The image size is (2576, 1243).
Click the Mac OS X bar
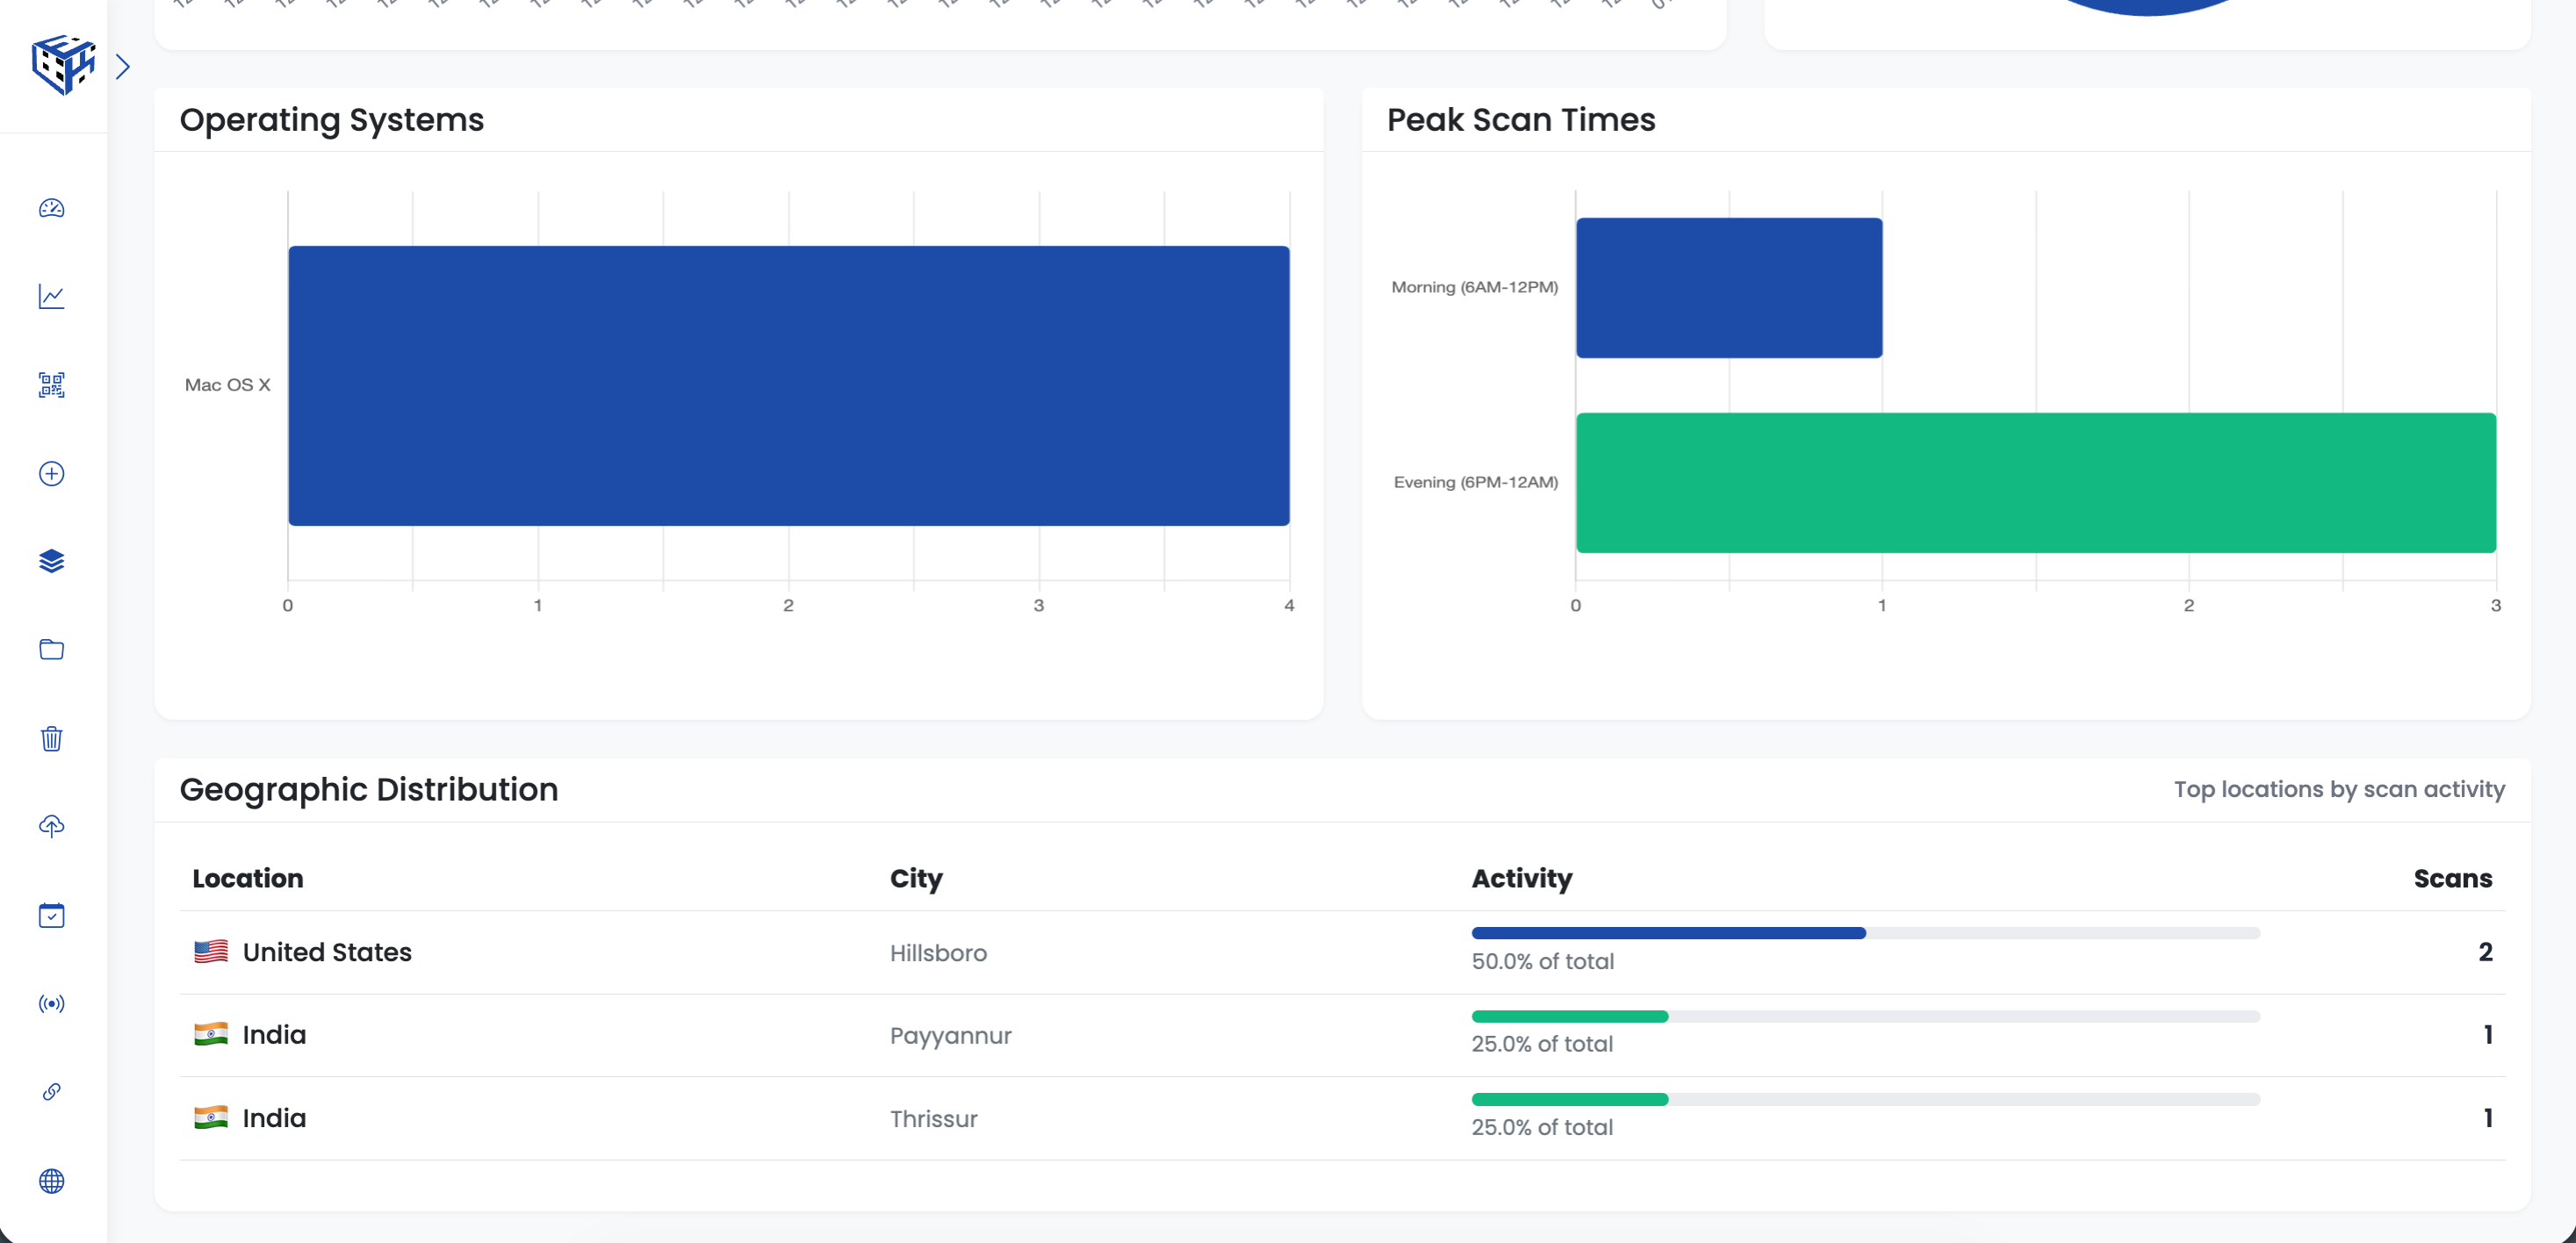[x=788, y=385]
